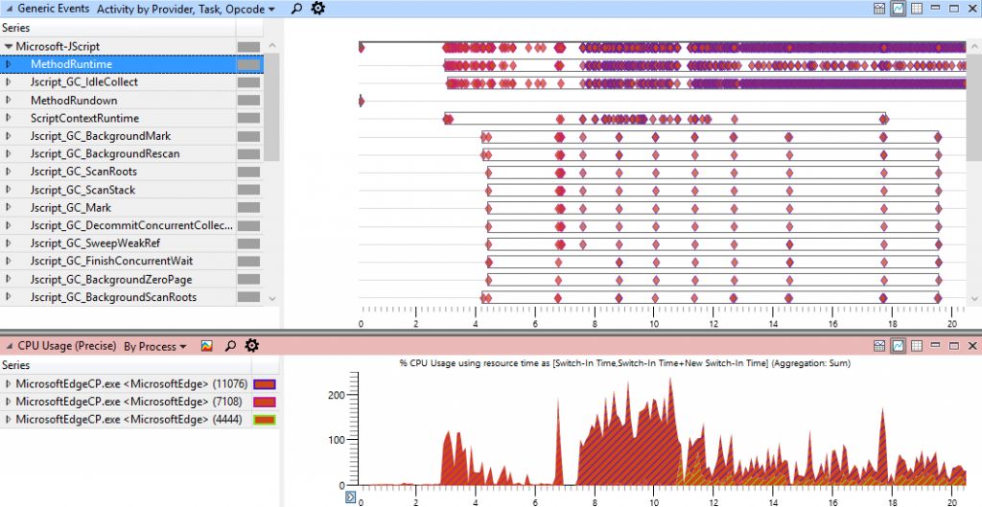Click gray swatch beside Microsoft-JScript
Screen dimensions: 982x507
(x=248, y=46)
